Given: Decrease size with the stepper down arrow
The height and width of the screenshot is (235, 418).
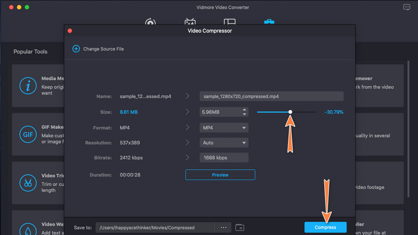Looking at the screenshot, I should coord(244,114).
